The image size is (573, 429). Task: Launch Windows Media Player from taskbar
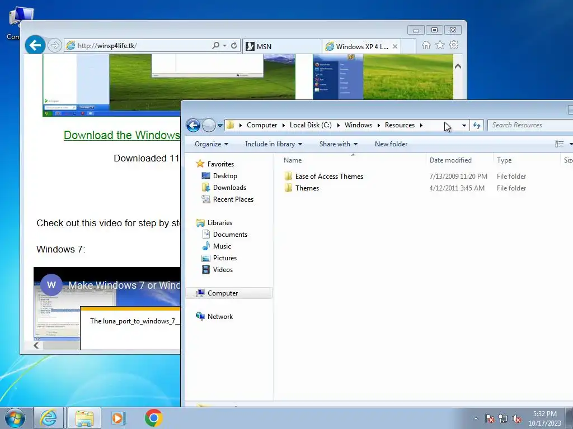pos(119,418)
